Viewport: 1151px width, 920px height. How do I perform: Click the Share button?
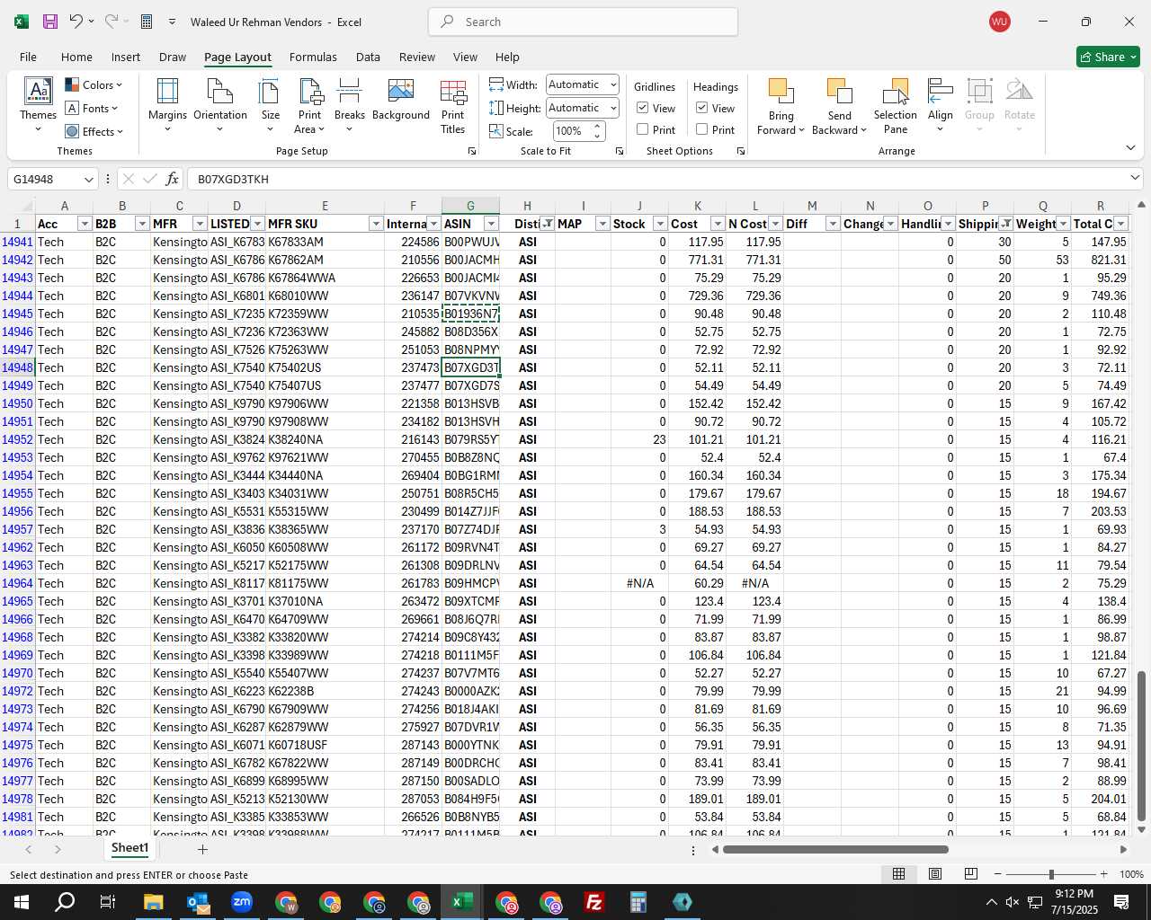[x=1108, y=57]
